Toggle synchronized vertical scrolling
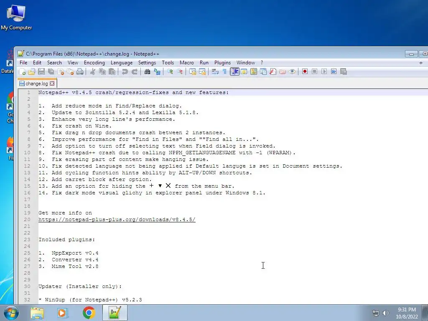Viewport: 428px width, 321px height. tap(193, 71)
